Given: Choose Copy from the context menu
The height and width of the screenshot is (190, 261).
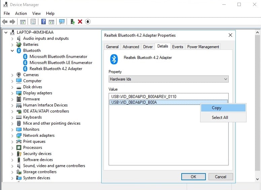Looking at the screenshot, I should (x=217, y=108).
